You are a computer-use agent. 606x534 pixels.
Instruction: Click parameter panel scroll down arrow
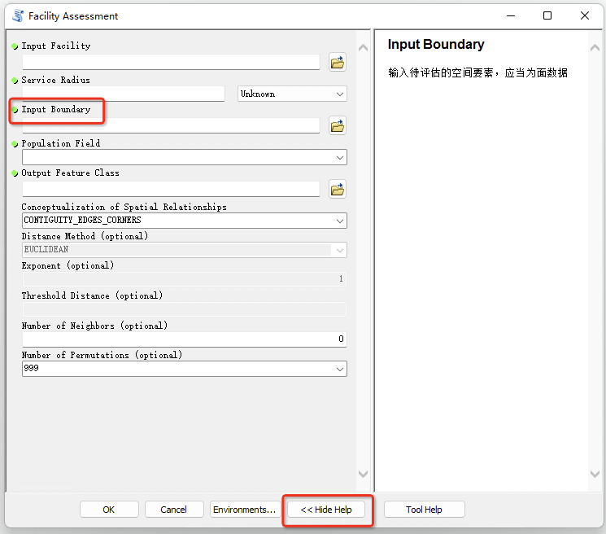click(x=363, y=474)
